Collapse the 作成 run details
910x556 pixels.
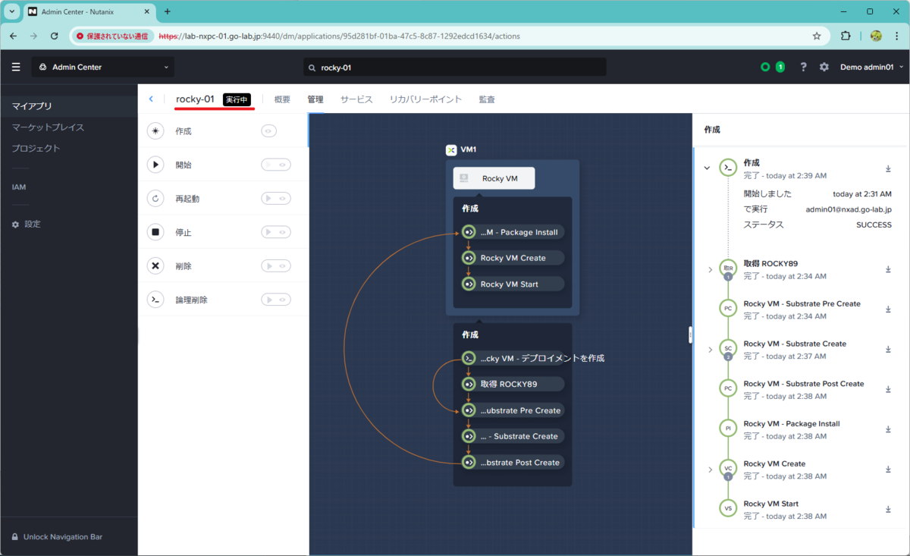[708, 168]
